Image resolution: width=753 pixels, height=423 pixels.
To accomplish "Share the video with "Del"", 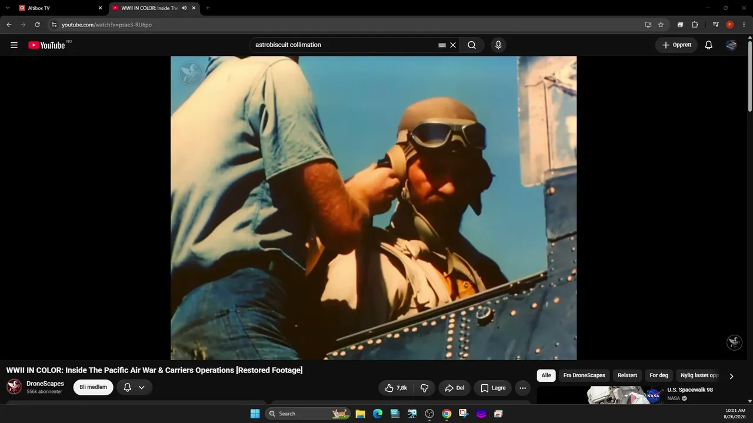I will (454, 388).
